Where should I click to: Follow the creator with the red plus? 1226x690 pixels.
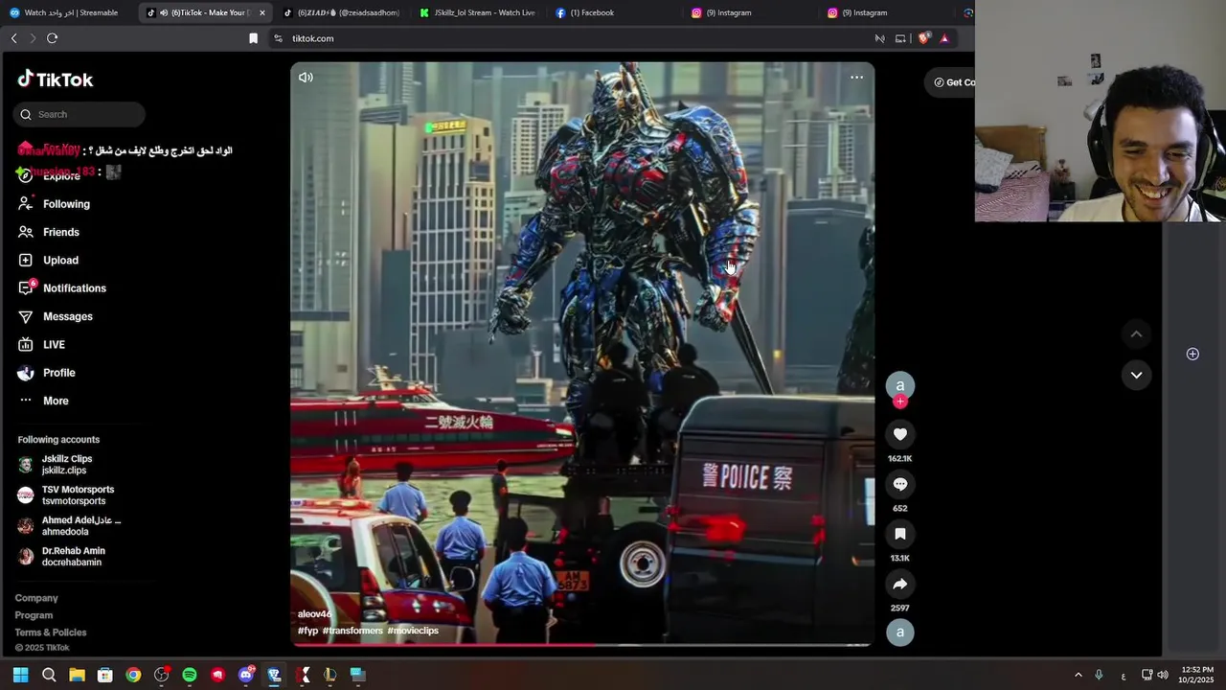(899, 402)
